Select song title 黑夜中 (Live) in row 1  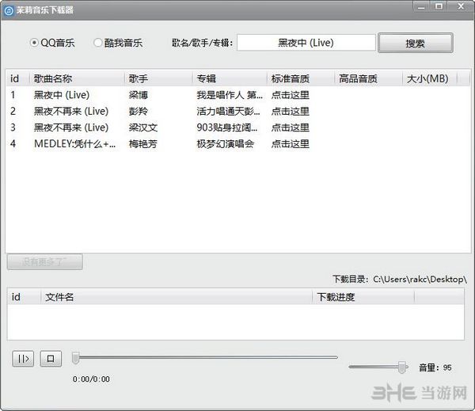(62, 95)
